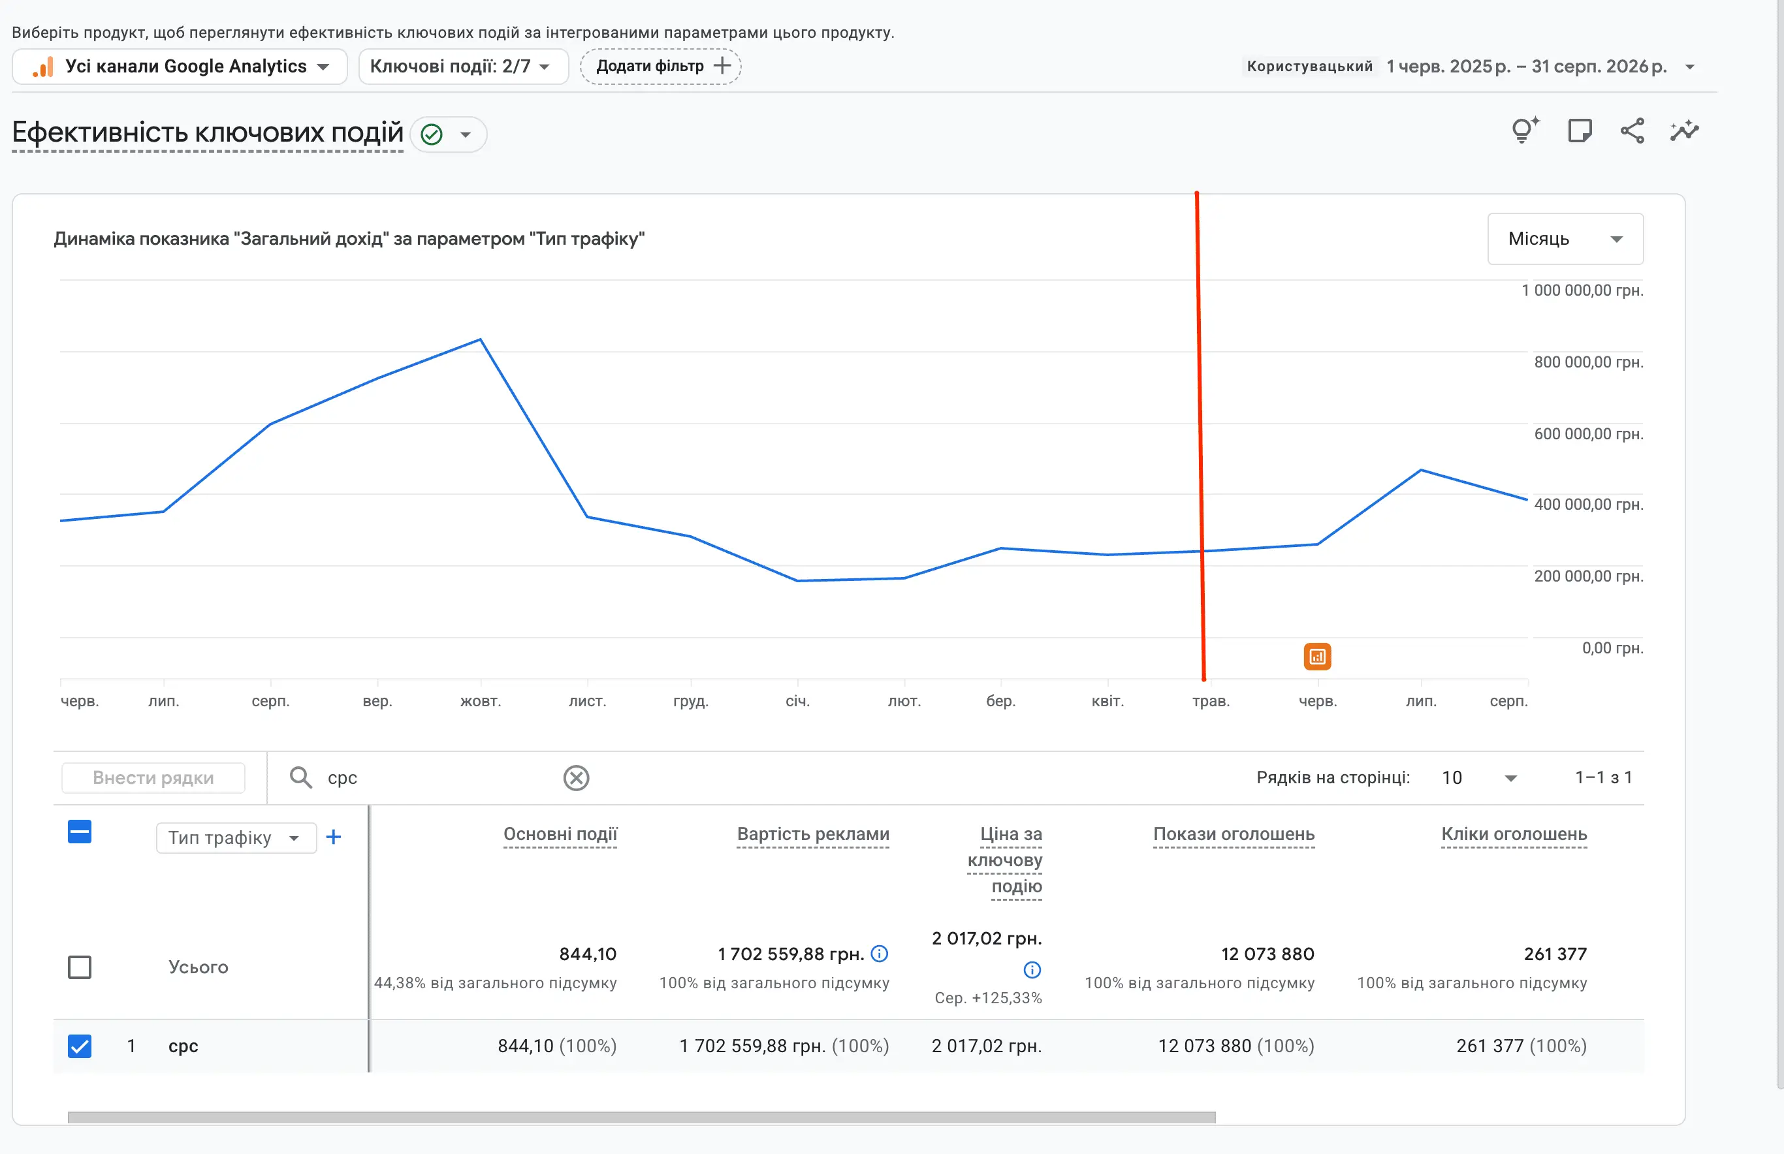
Task: Click the horizontal table scrollbar
Action: [x=642, y=1117]
